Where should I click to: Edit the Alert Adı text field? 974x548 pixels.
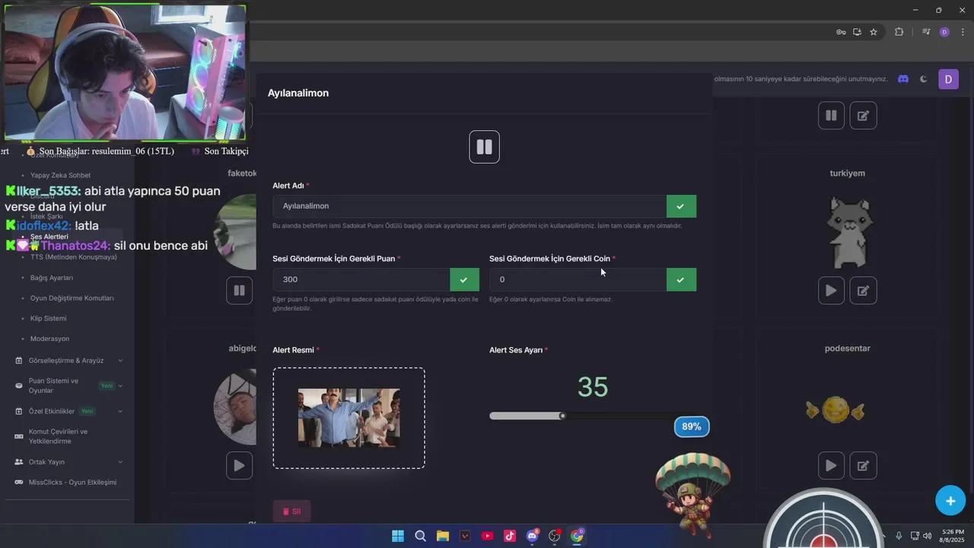(469, 206)
